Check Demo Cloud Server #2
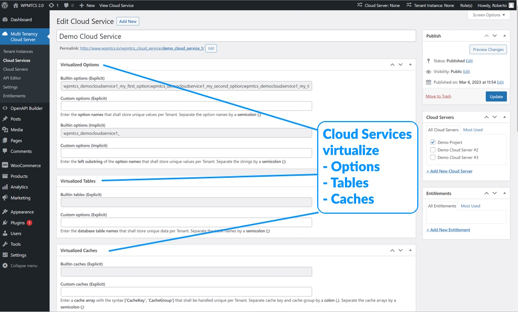 tap(433, 150)
